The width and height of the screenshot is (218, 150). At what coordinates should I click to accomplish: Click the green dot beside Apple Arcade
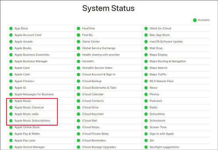[11, 42]
